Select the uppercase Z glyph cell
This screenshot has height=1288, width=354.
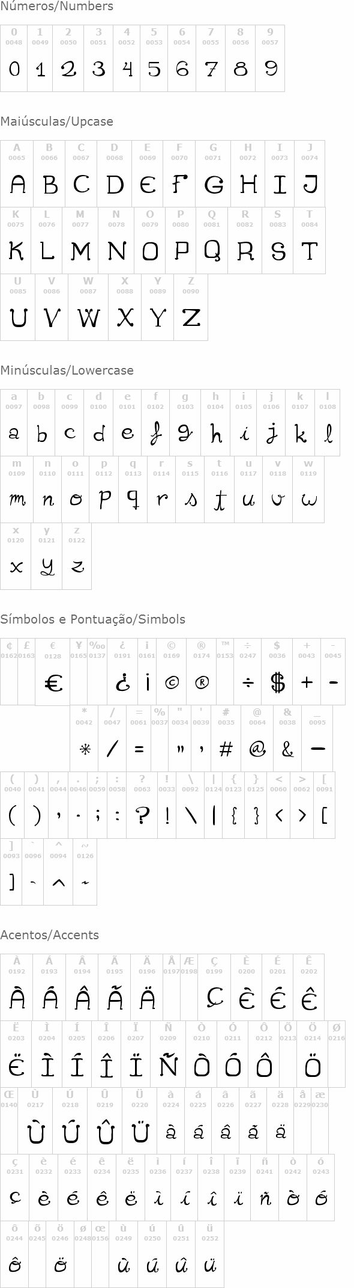pyautogui.click(x=191, y=307)
